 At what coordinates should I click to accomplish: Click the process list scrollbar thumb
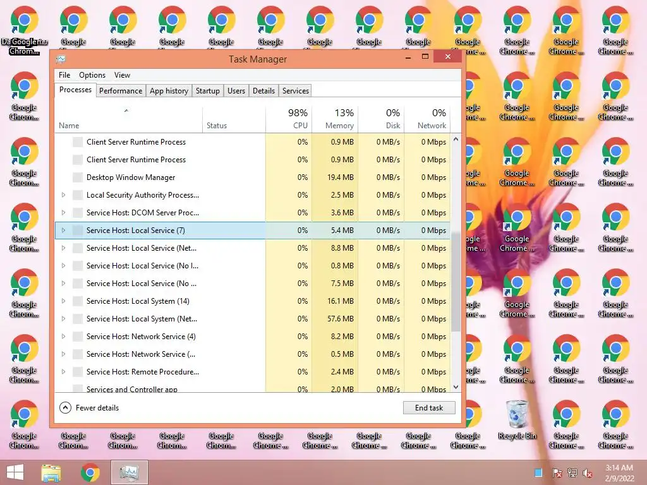pyautogui.click(x=456, y=281)
